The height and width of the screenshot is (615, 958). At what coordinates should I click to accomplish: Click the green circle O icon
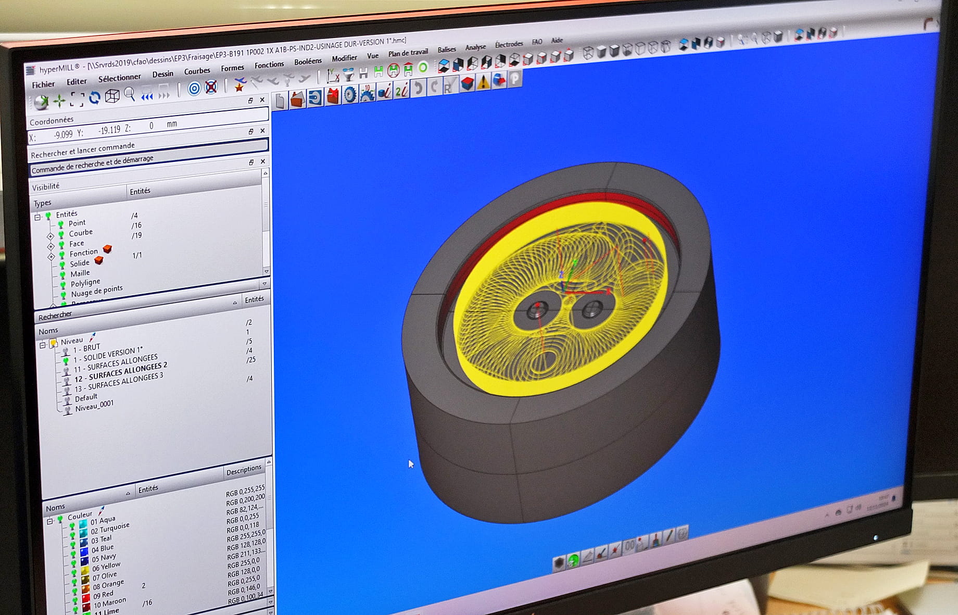(x=423, y=67)
